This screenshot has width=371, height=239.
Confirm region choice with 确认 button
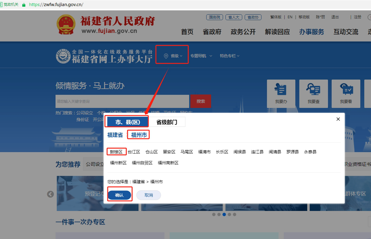coord(120,195)
